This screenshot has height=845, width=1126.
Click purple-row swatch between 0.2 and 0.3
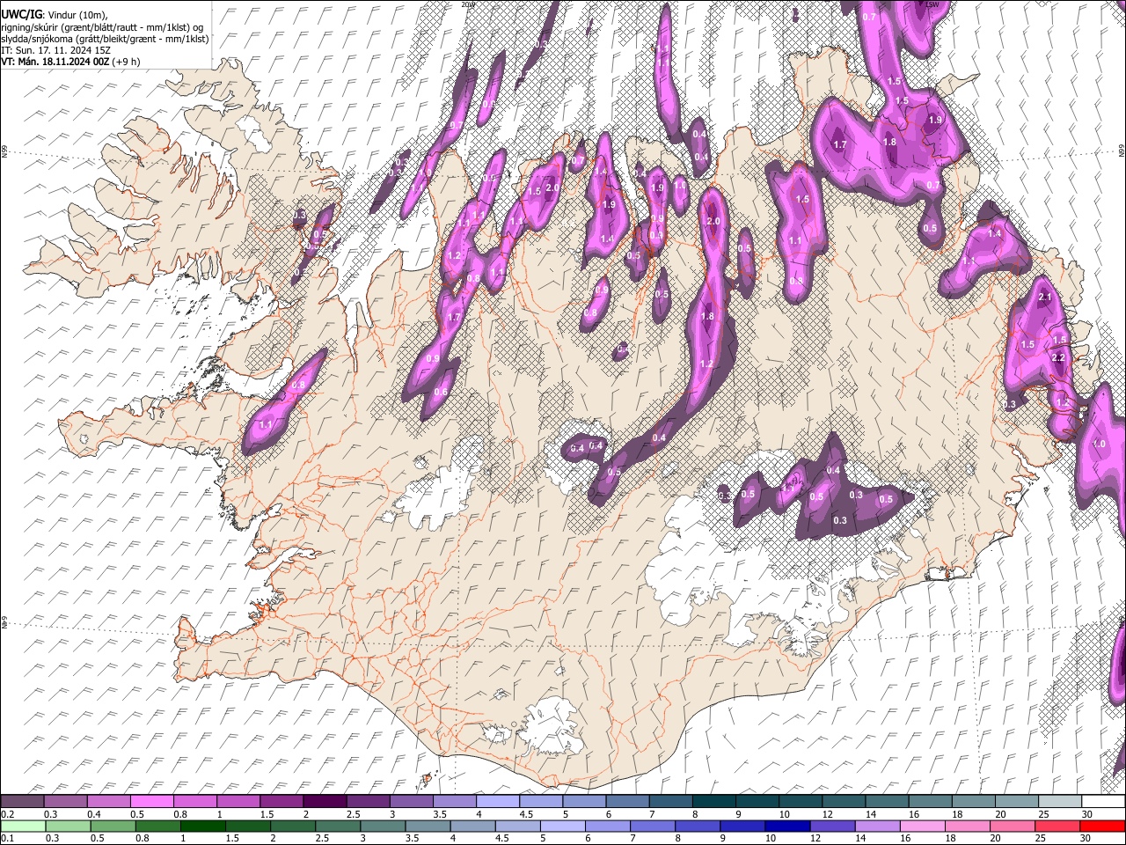tap(22, 801)
